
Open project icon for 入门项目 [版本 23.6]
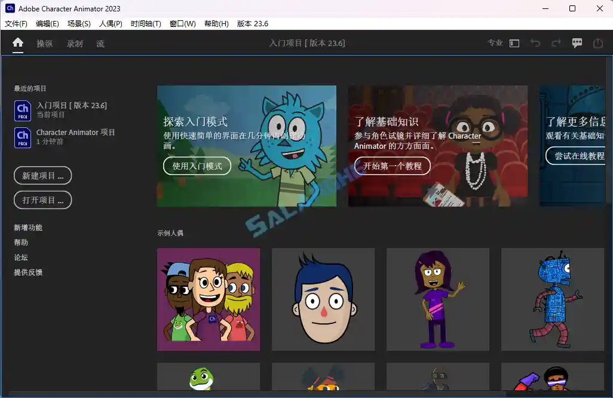(x=23, y=111)
